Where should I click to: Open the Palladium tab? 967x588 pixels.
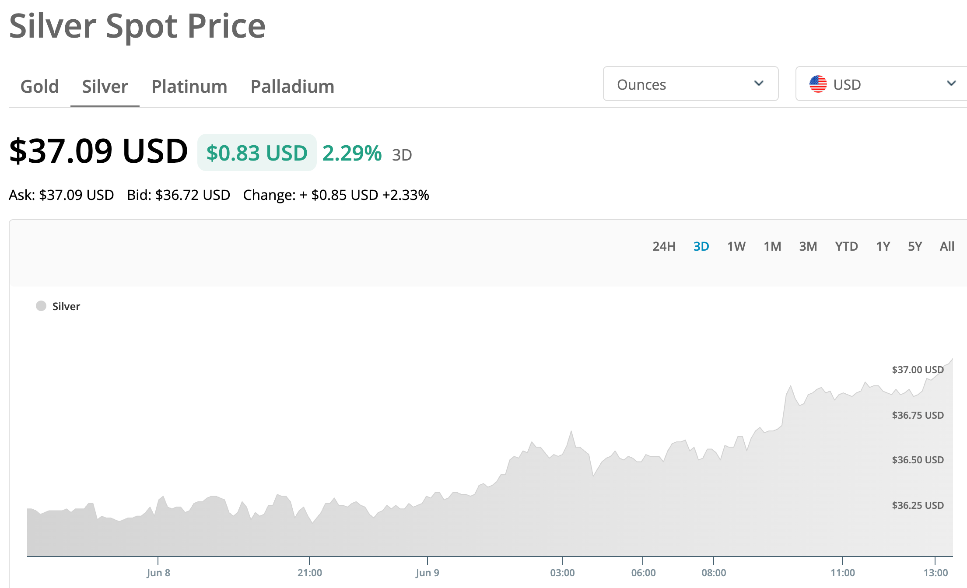(x=292, y=86)
